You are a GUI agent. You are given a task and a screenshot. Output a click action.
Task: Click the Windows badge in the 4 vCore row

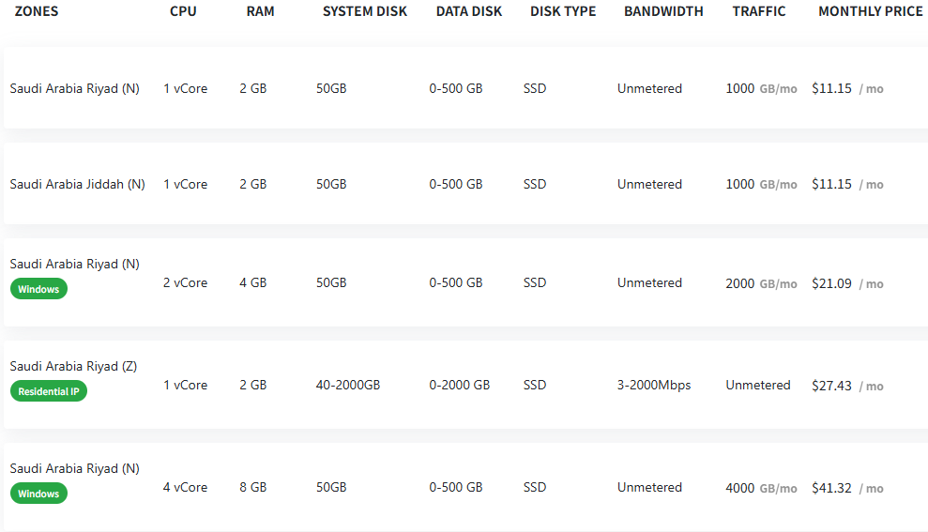tap(38, 494)
